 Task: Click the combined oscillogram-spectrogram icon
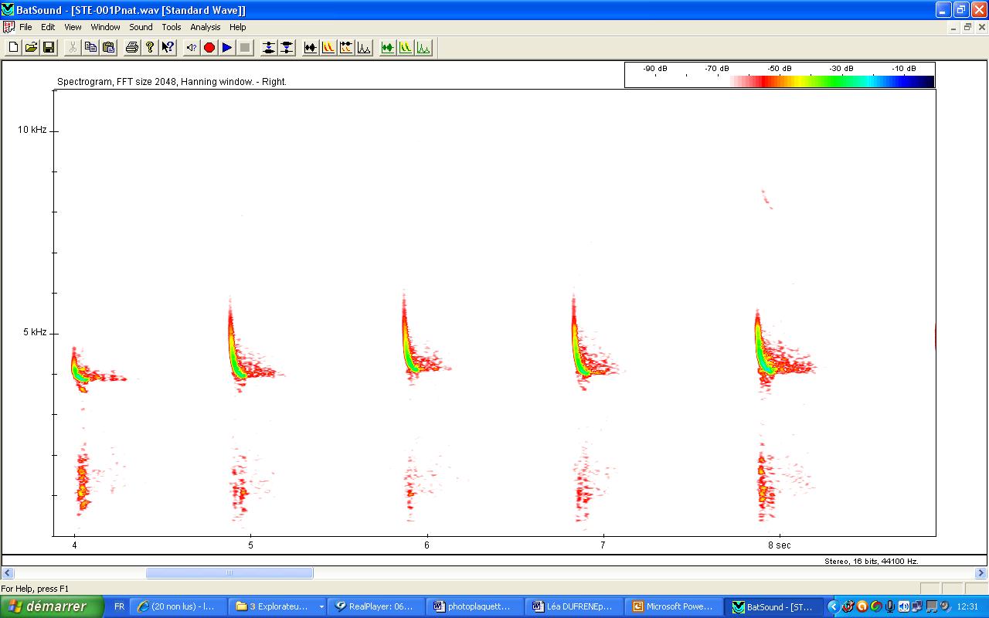point(346,48)
